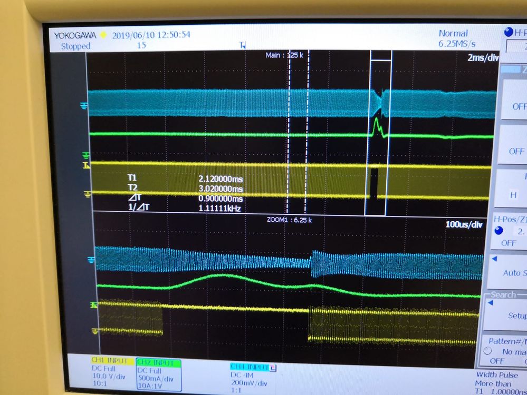Click the cyan ground marker in zoom window
The image size is (527, 395).
coord(91,260)
